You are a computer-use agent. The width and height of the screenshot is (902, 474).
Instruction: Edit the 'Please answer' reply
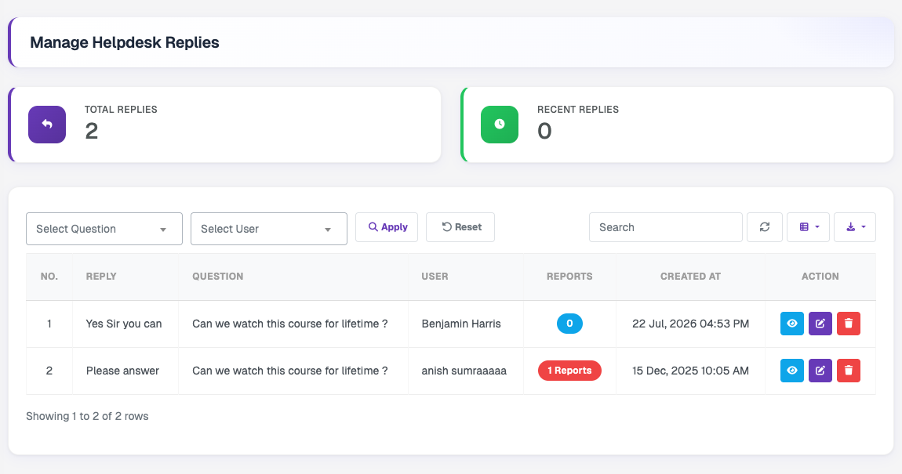pos(820,371)
